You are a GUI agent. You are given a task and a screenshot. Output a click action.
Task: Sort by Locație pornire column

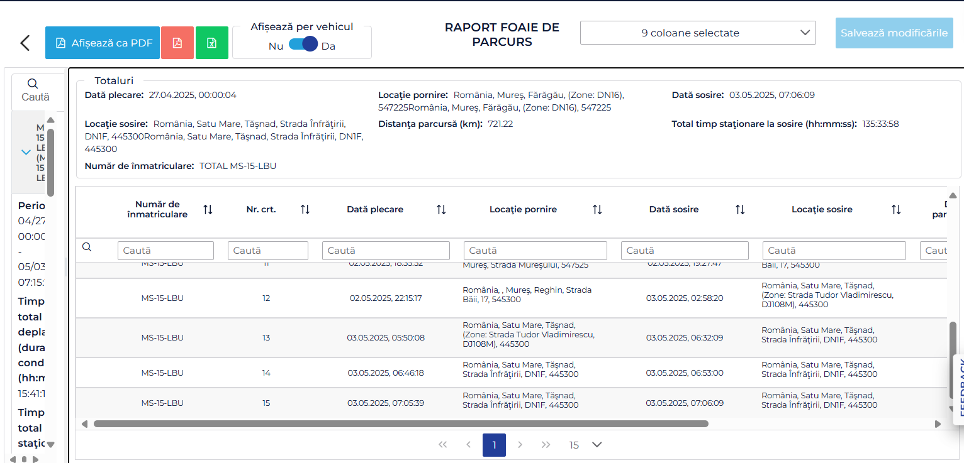point(597,209)
